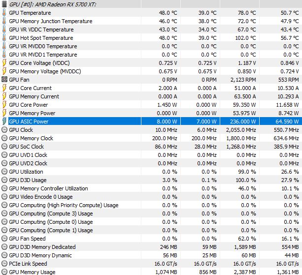Click clock icon beside GPU Clock
This screenshot has height=275, width=302.
coord(4,130)
